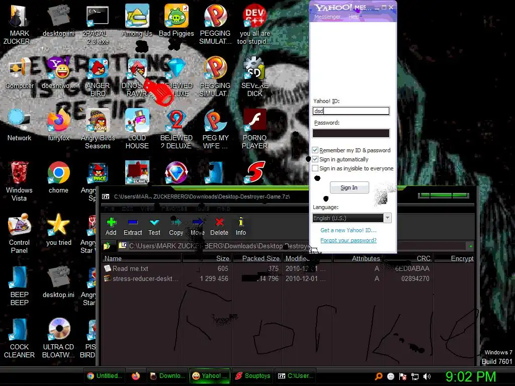Open the Edit menu in 7-Zip
This screenshot has height=386, width=515.
click(127, 208)
